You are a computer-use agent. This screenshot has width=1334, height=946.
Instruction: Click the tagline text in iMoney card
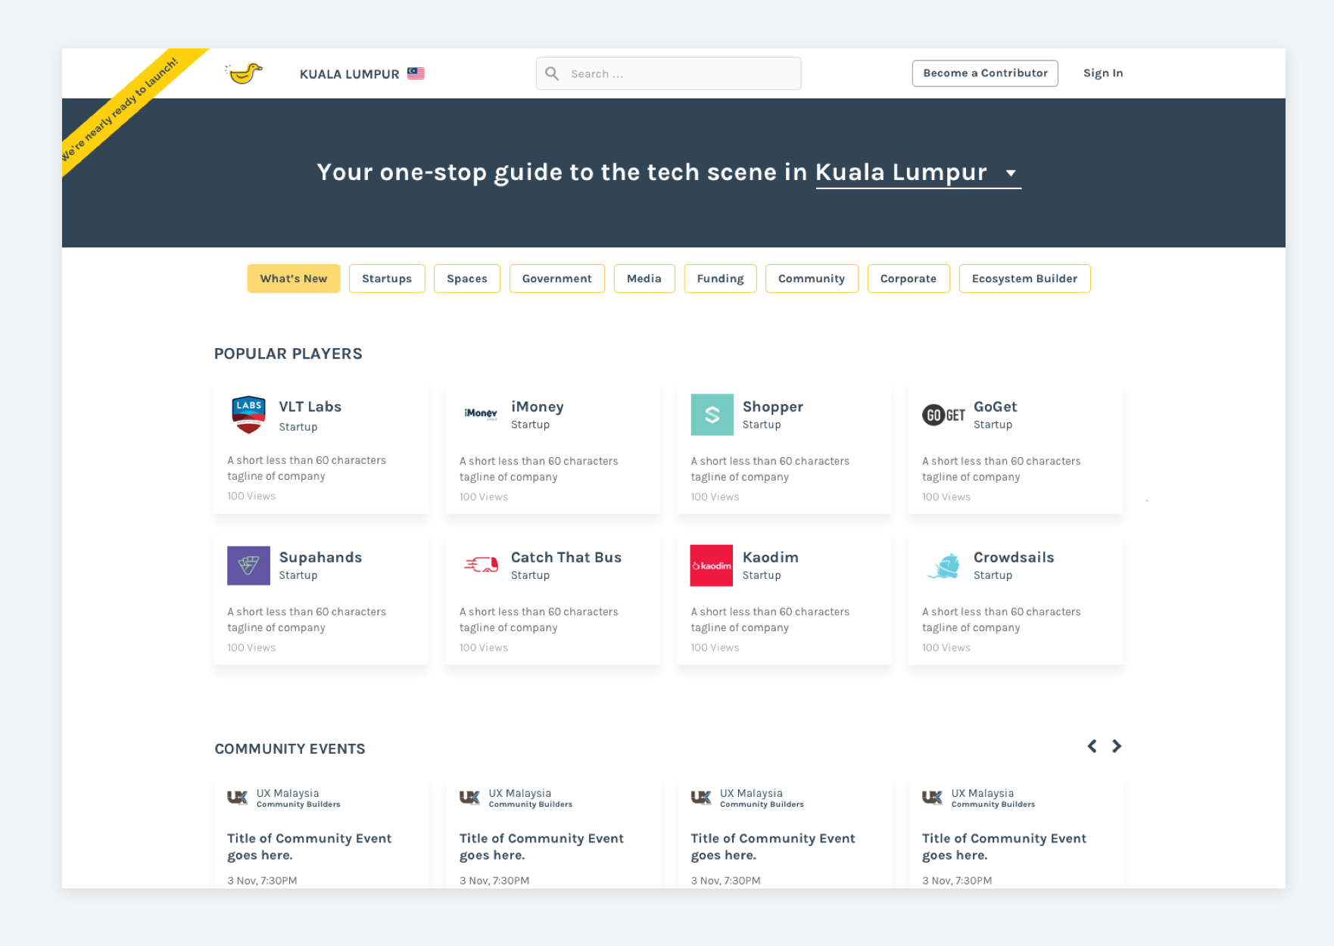(x=538, y=468)
